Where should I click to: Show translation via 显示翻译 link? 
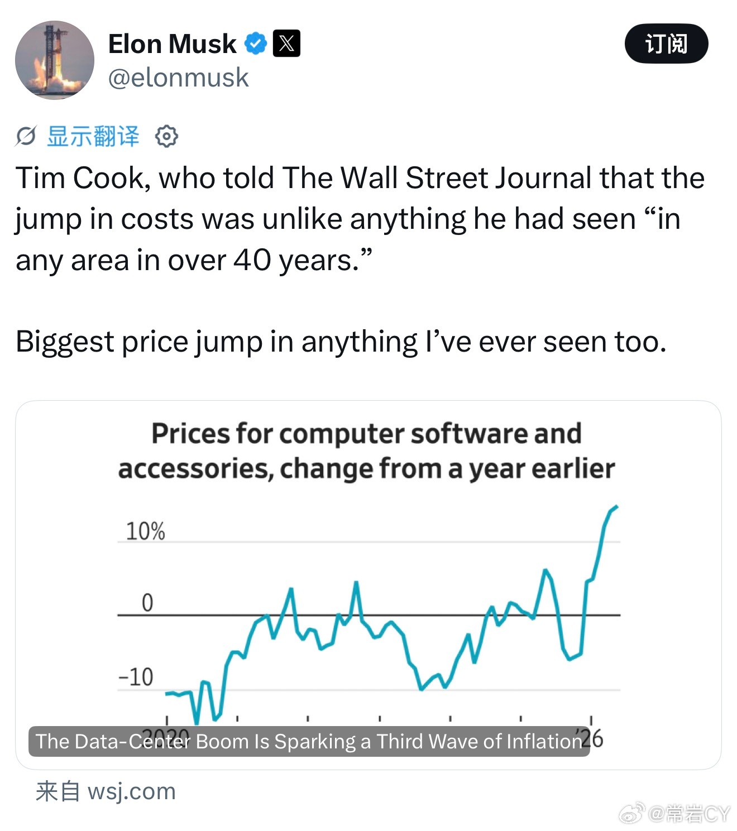93,136
